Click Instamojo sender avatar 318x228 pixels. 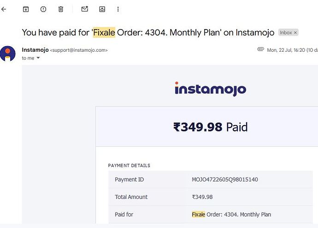point(8,54)
